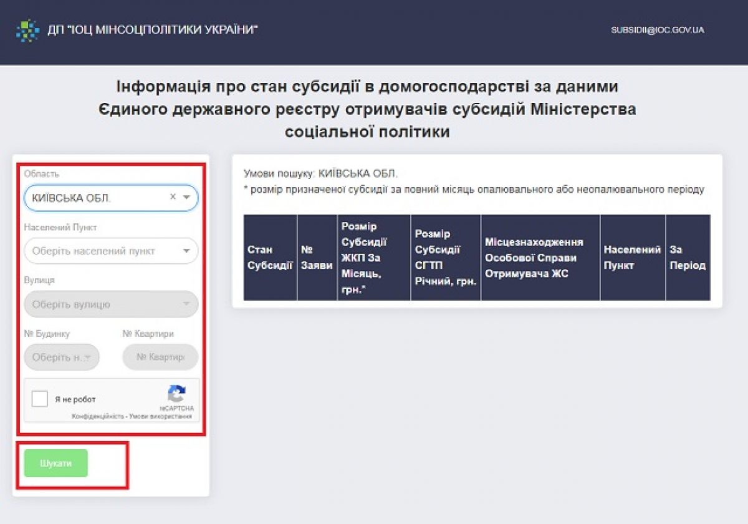The height and width of the screenshot is (524, 748).
Task: Click the IOC Minsocpolityky logo icon
Action: click(x=27, y=30)
